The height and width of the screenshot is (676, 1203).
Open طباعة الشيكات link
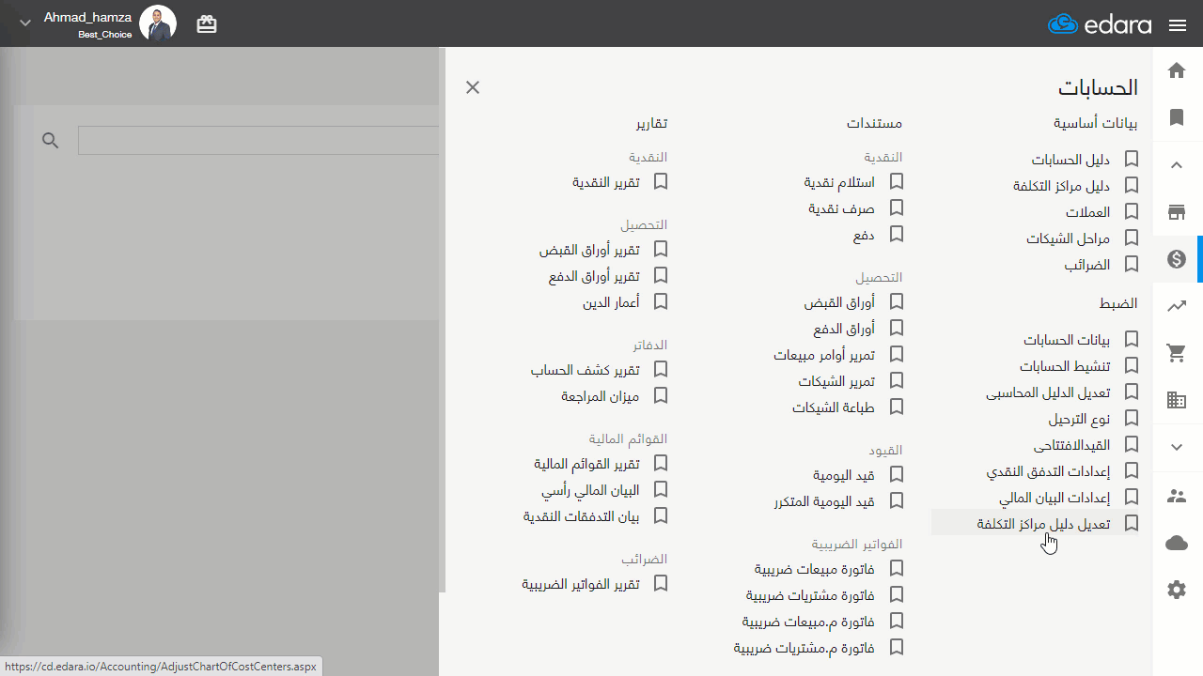tap(834, 407)
